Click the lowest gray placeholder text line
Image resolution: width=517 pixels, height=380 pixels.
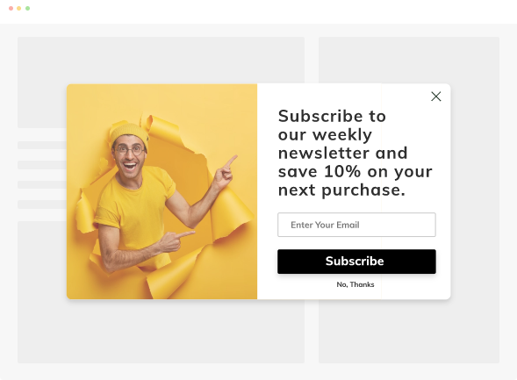pos(42,204)
